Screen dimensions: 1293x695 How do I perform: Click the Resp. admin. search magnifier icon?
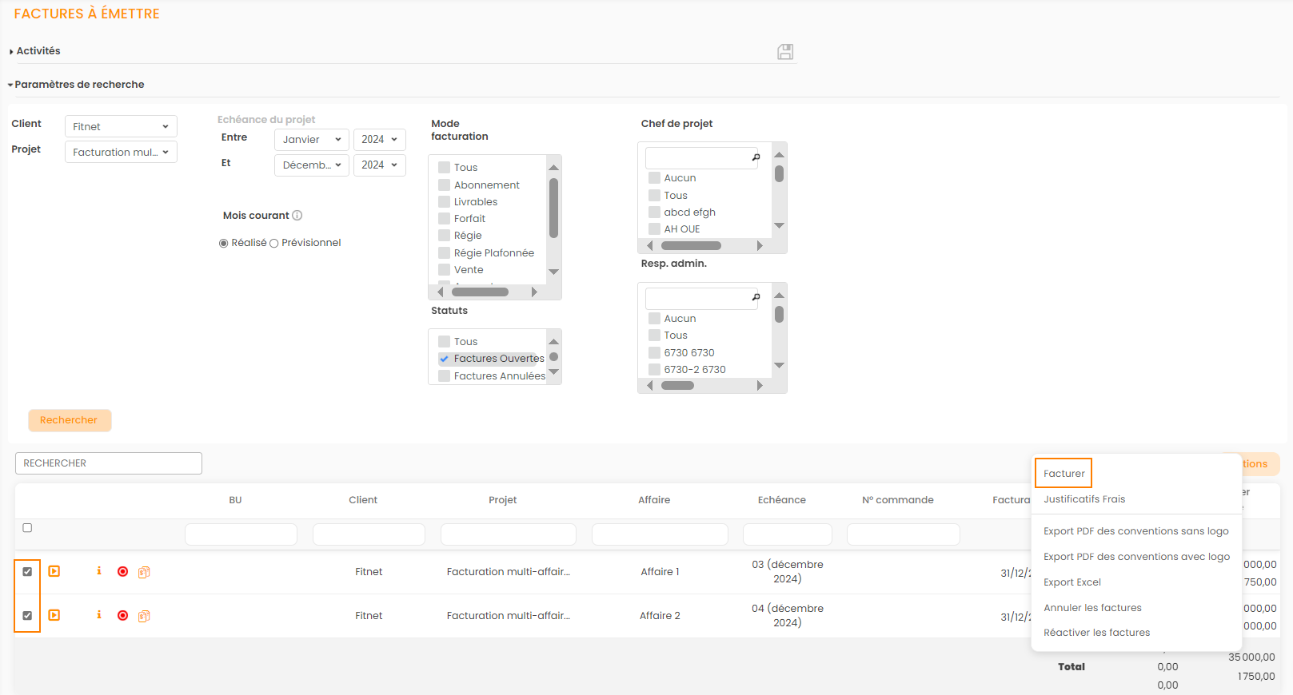[756, 298]
